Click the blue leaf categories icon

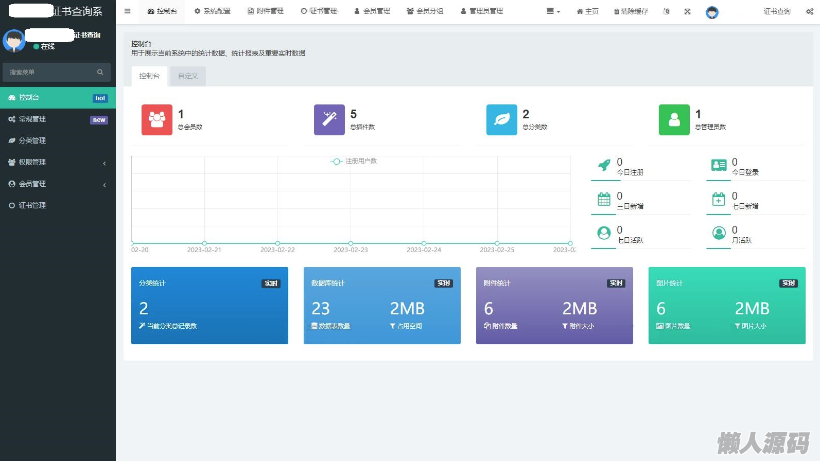501,120
